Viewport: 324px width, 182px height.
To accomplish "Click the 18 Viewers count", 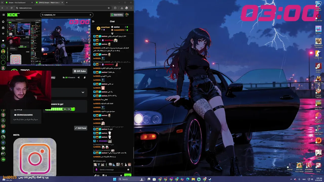I will coord(69,78).
